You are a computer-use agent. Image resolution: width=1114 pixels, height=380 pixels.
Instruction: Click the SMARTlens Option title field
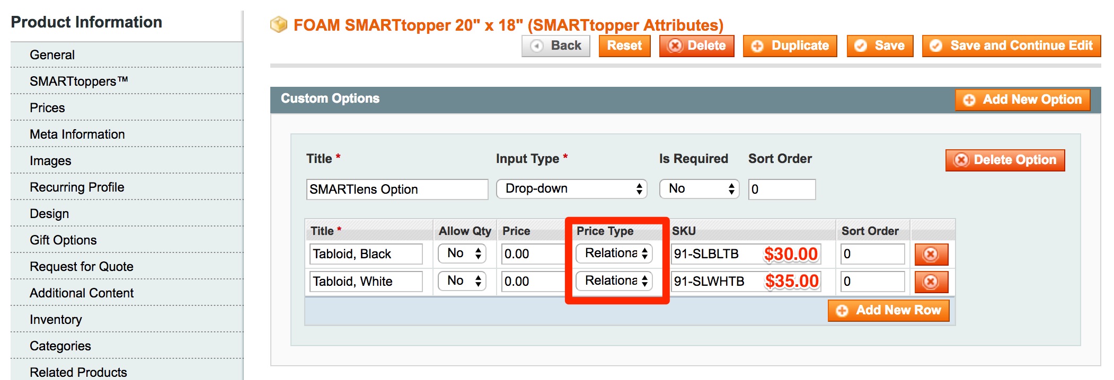397,189
